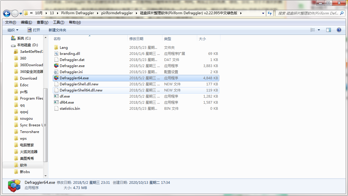
Task: Sort files by 修改日期 column header
Action: [145, 39]
